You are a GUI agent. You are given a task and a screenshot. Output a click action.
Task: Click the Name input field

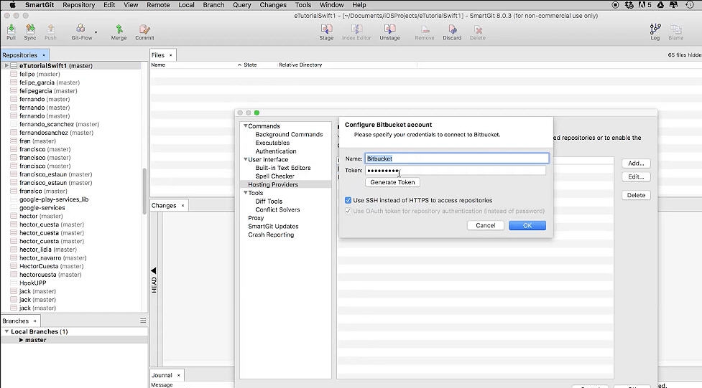pyautogui.click(x=456, y=158)
